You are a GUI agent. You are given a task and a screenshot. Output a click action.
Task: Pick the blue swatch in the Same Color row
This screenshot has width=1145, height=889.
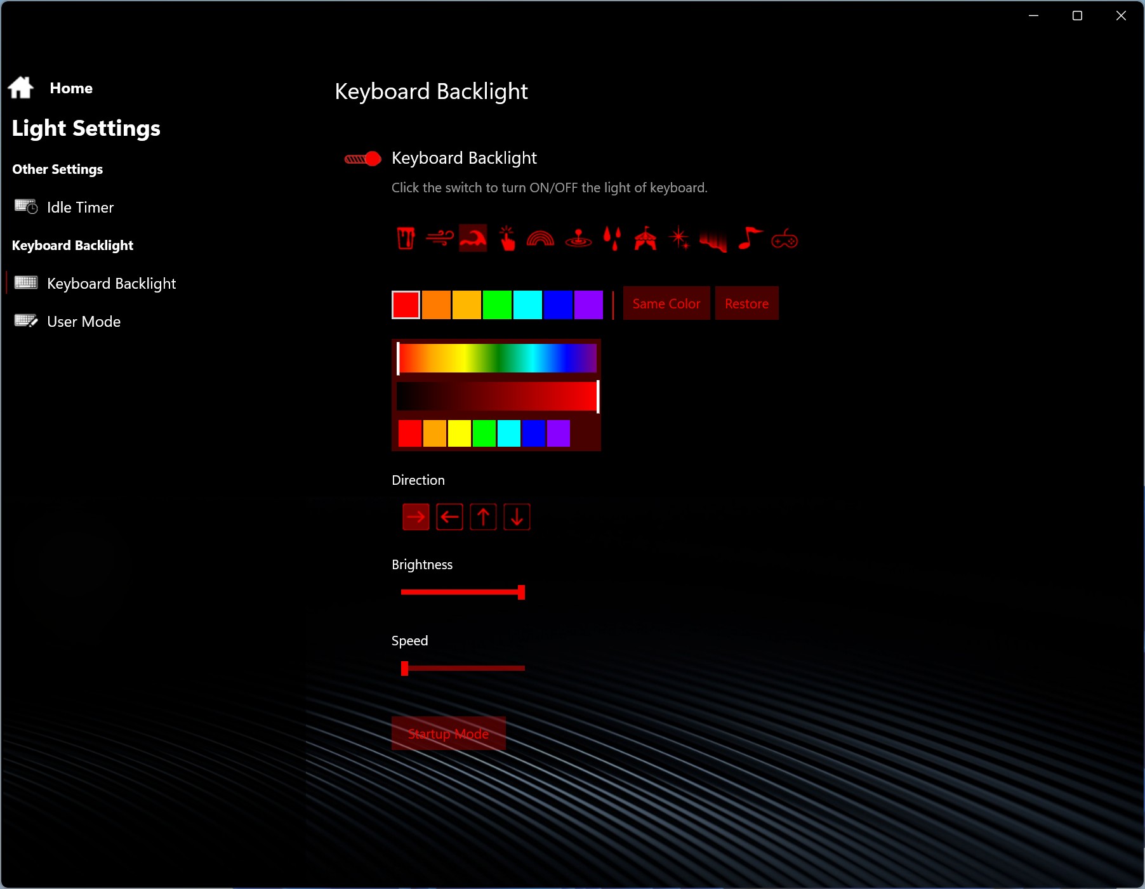pos(558,305)
